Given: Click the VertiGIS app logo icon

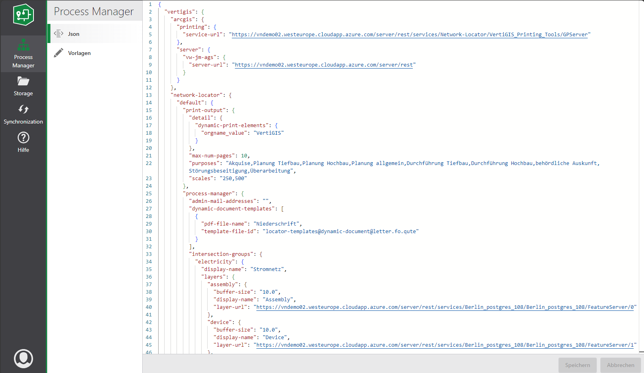Looking at the screenshot, I should [x=23, y=15].
